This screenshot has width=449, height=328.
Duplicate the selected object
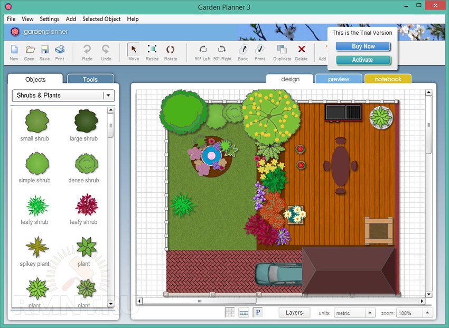tap(282, 52)
